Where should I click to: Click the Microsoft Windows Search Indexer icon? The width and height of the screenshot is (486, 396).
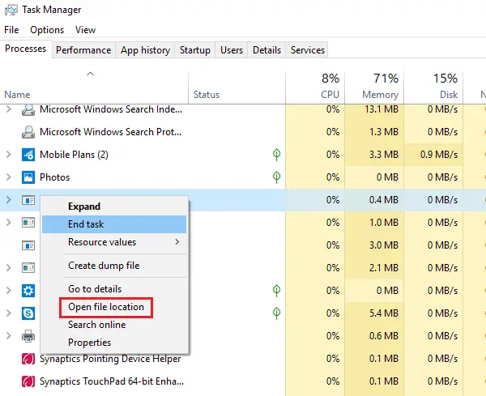(28, 109)
